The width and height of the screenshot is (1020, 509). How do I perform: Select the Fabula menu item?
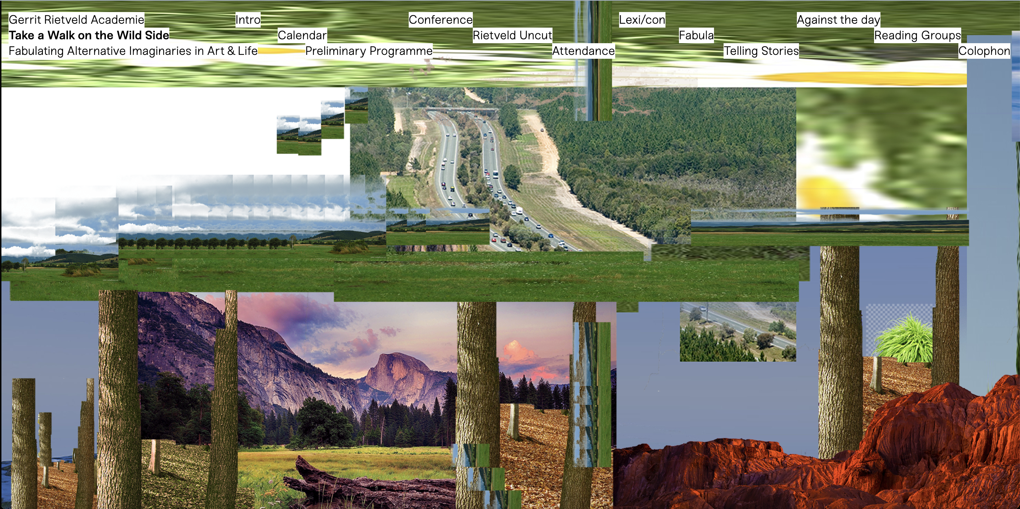[x=696, y=35]
